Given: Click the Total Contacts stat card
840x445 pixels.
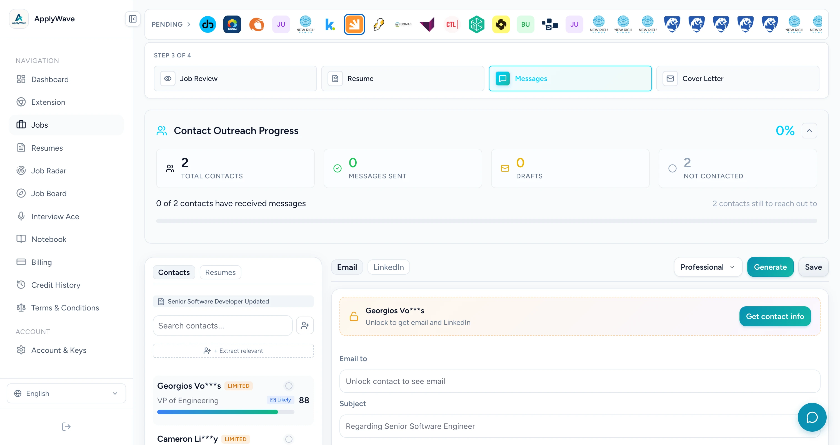Looking at the screenshot, I should (236, 168).
